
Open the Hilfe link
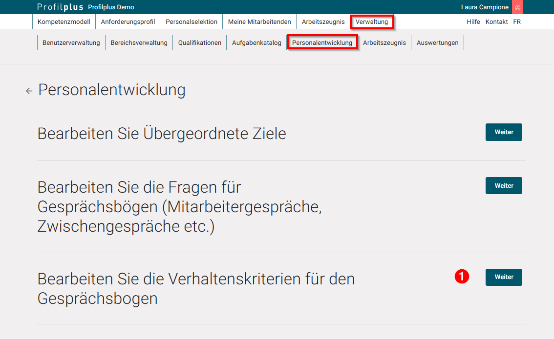click(473, 21)
